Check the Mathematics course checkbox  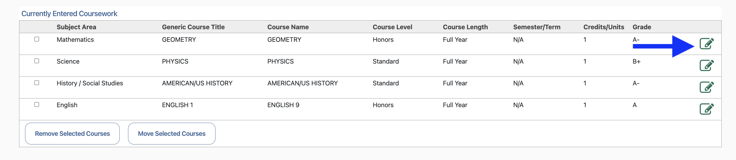coord(37,39)
